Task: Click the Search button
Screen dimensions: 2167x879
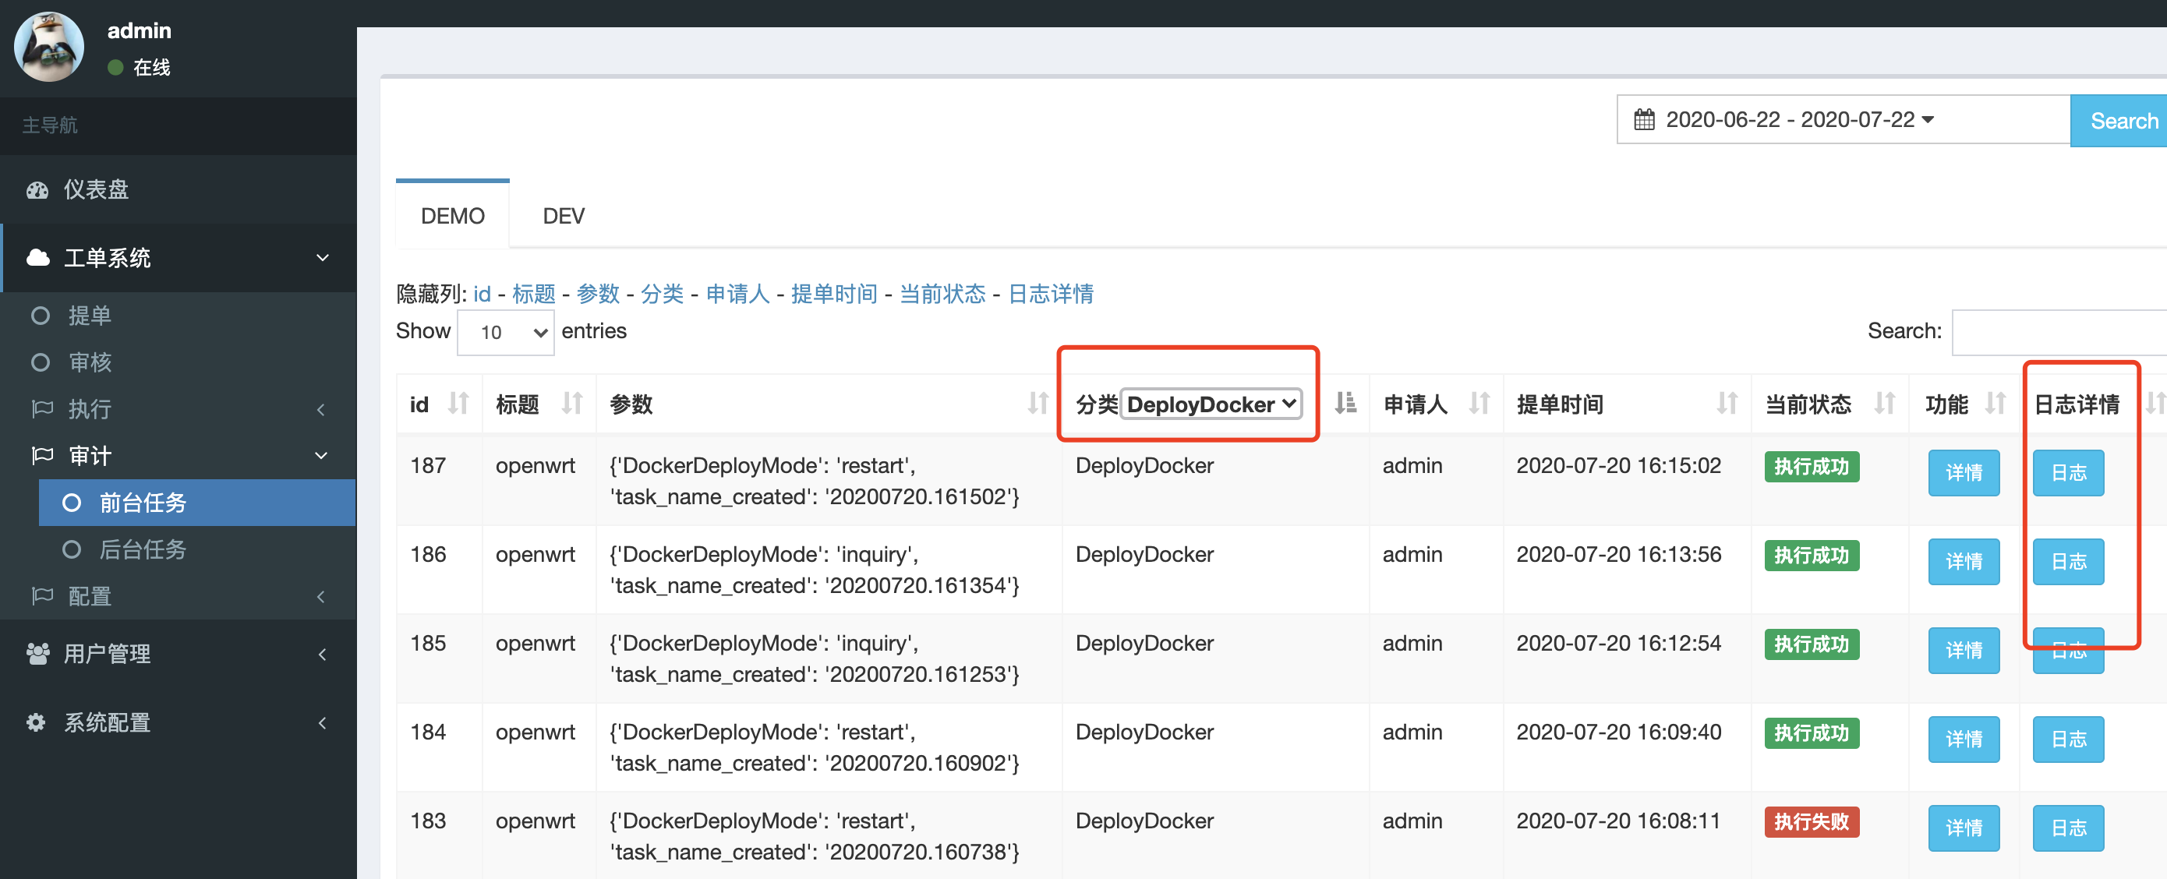Action: coord(2120,121)
